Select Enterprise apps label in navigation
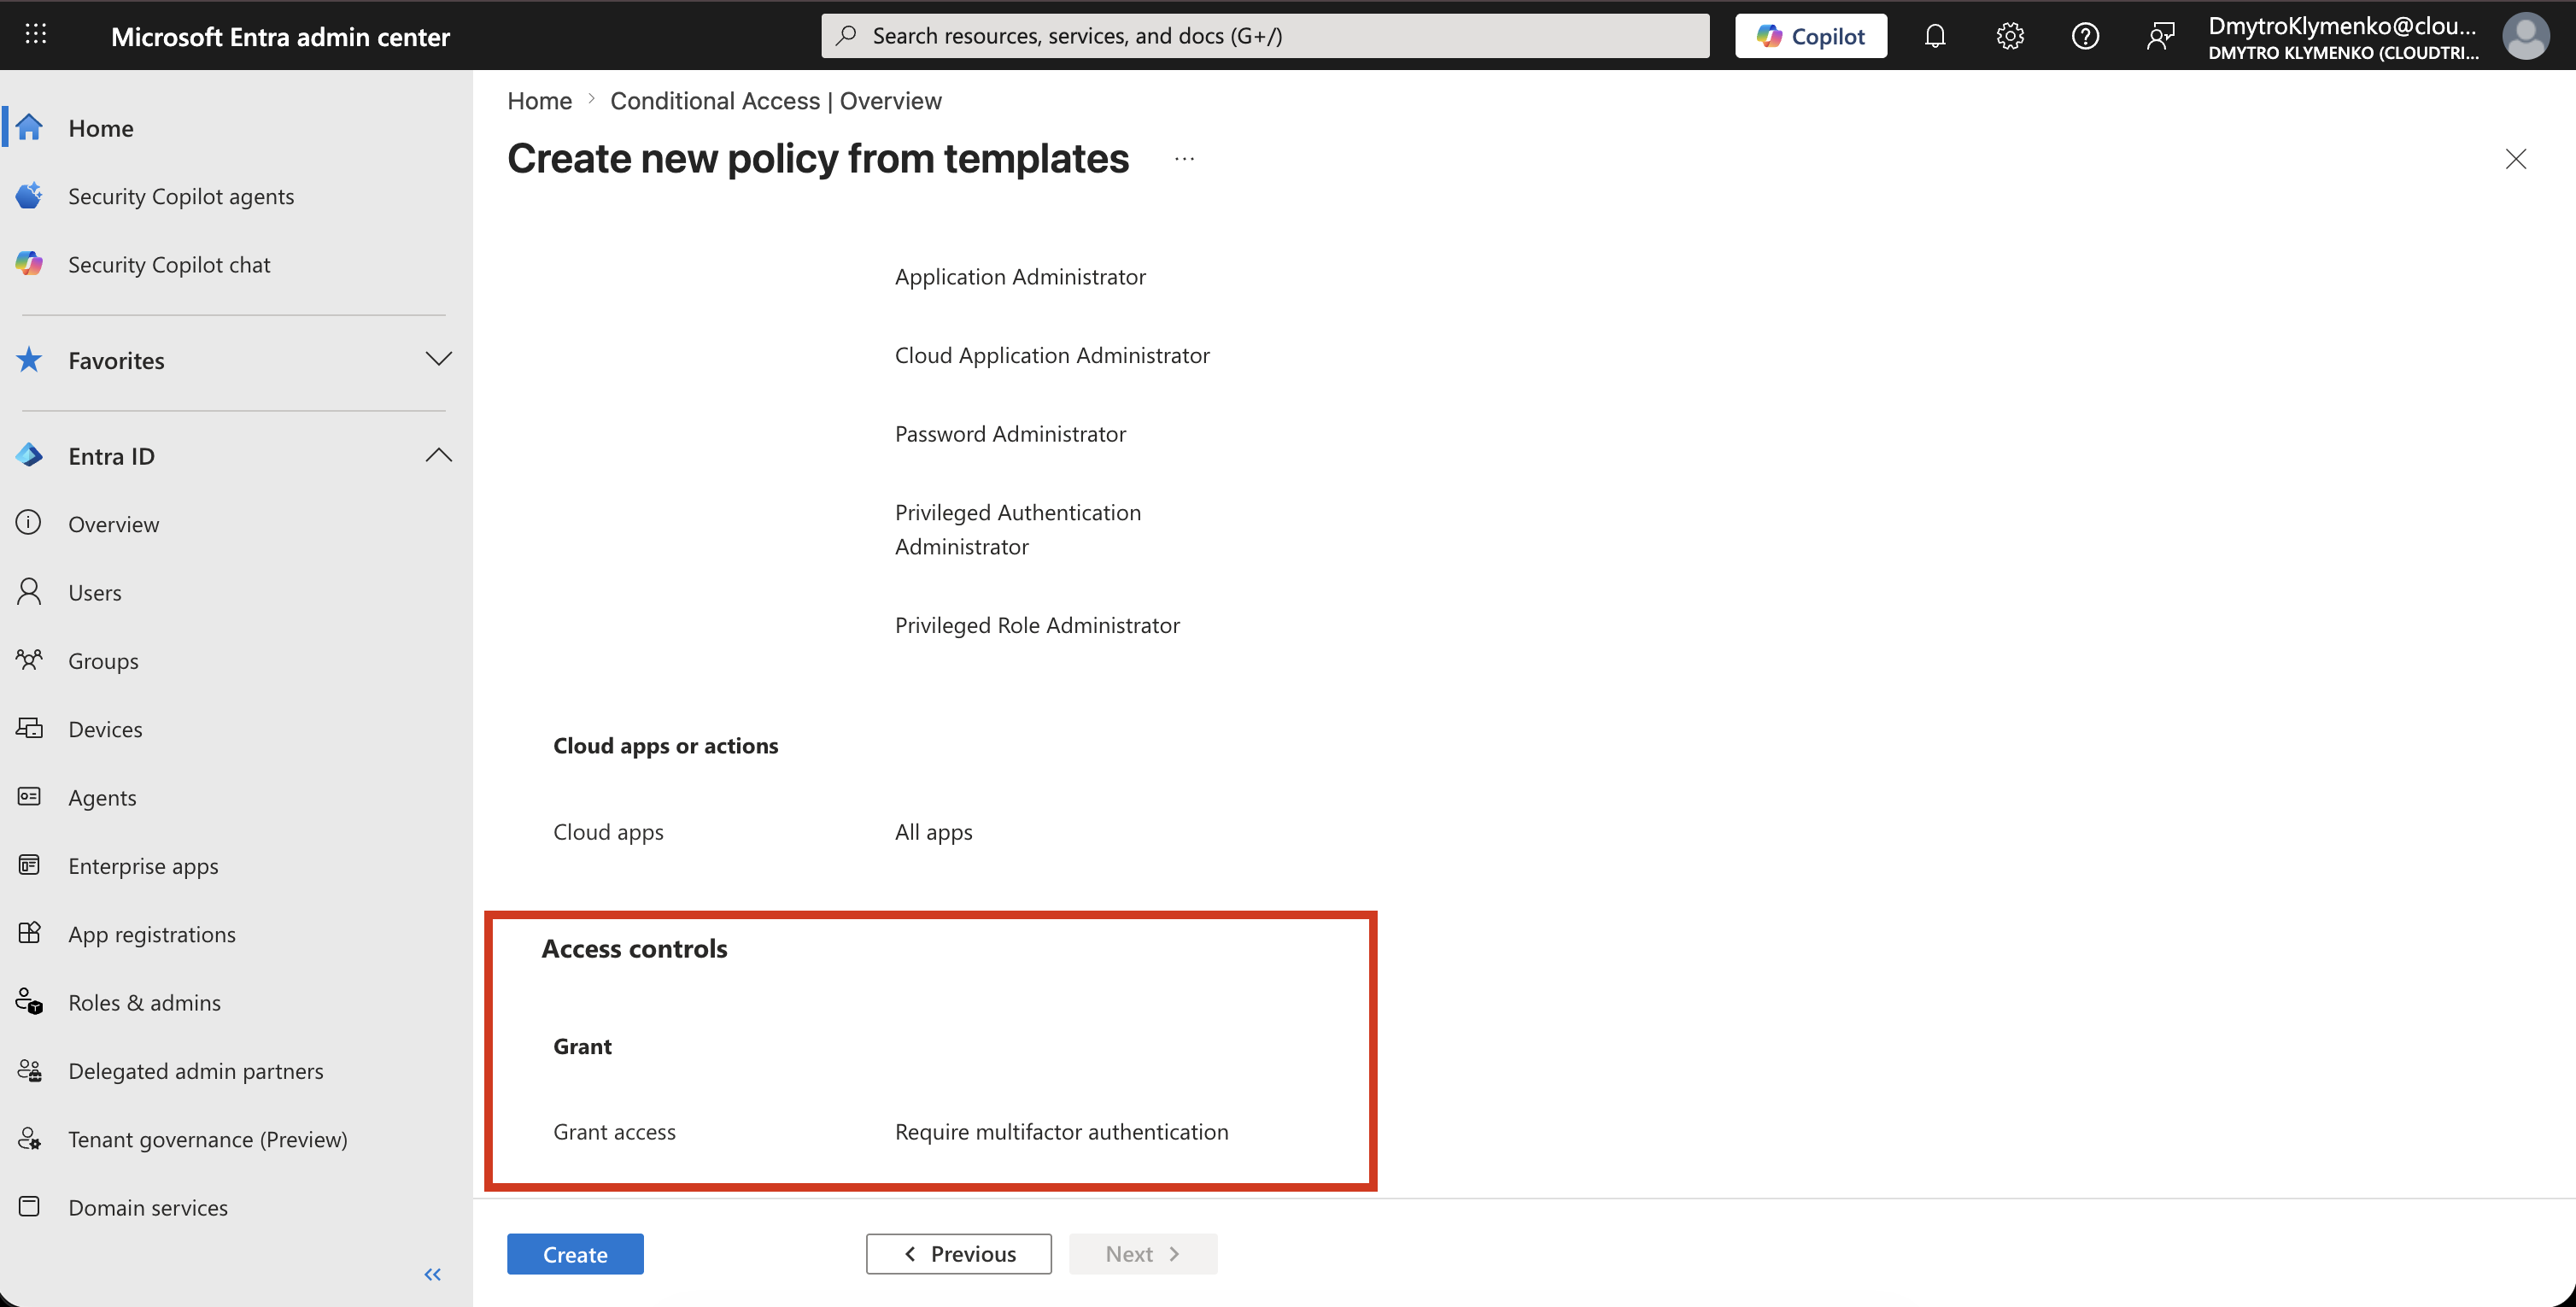Screen dimensions: 2576x1307 (143, 866)
